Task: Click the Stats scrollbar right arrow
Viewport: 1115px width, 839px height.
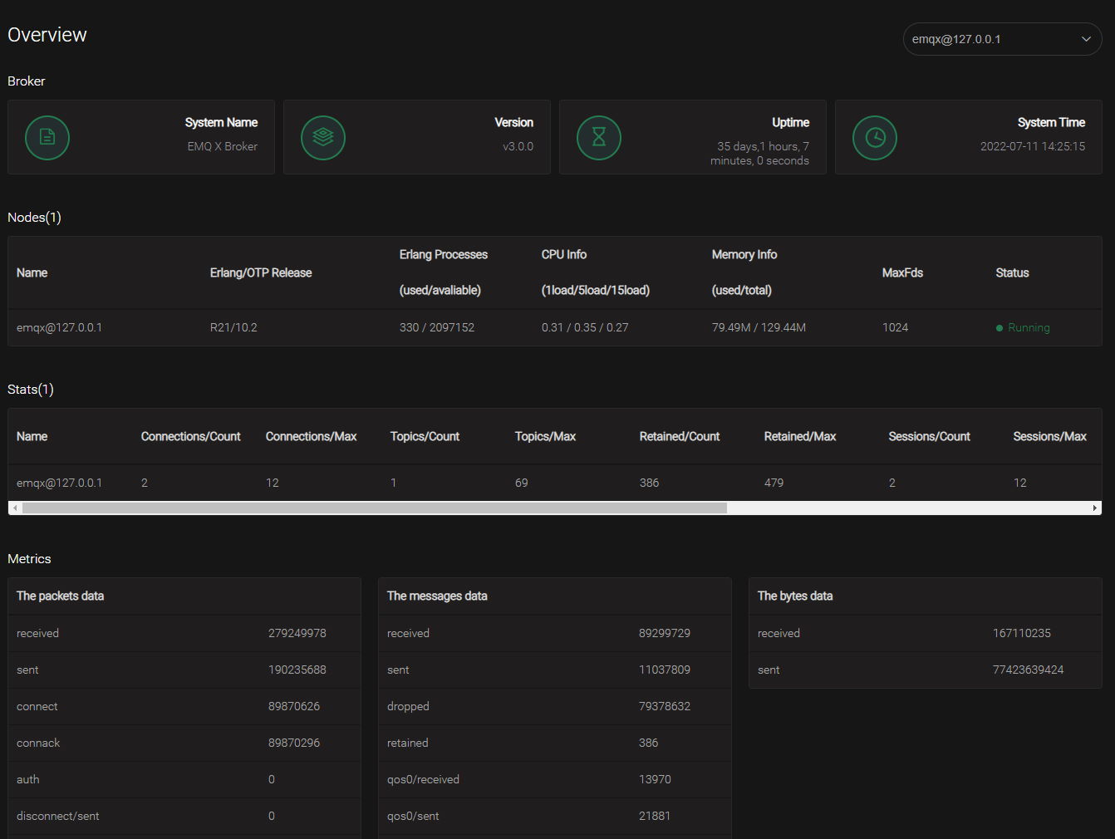Action: point(1094,508)
